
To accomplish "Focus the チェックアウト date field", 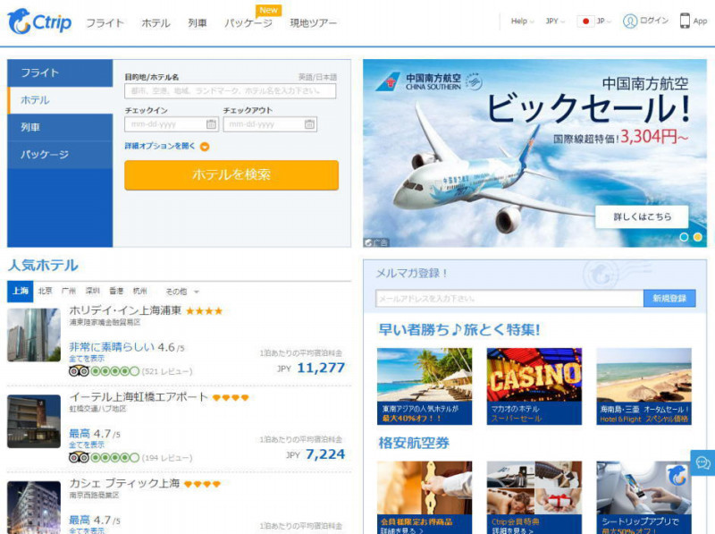I will click(x=270, y=124).
